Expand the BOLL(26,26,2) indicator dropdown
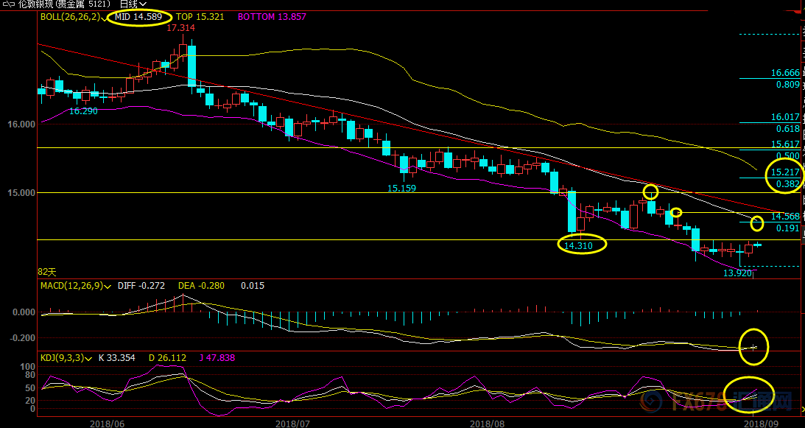Screen dimensions: 805x428 (x=104, y=16)
